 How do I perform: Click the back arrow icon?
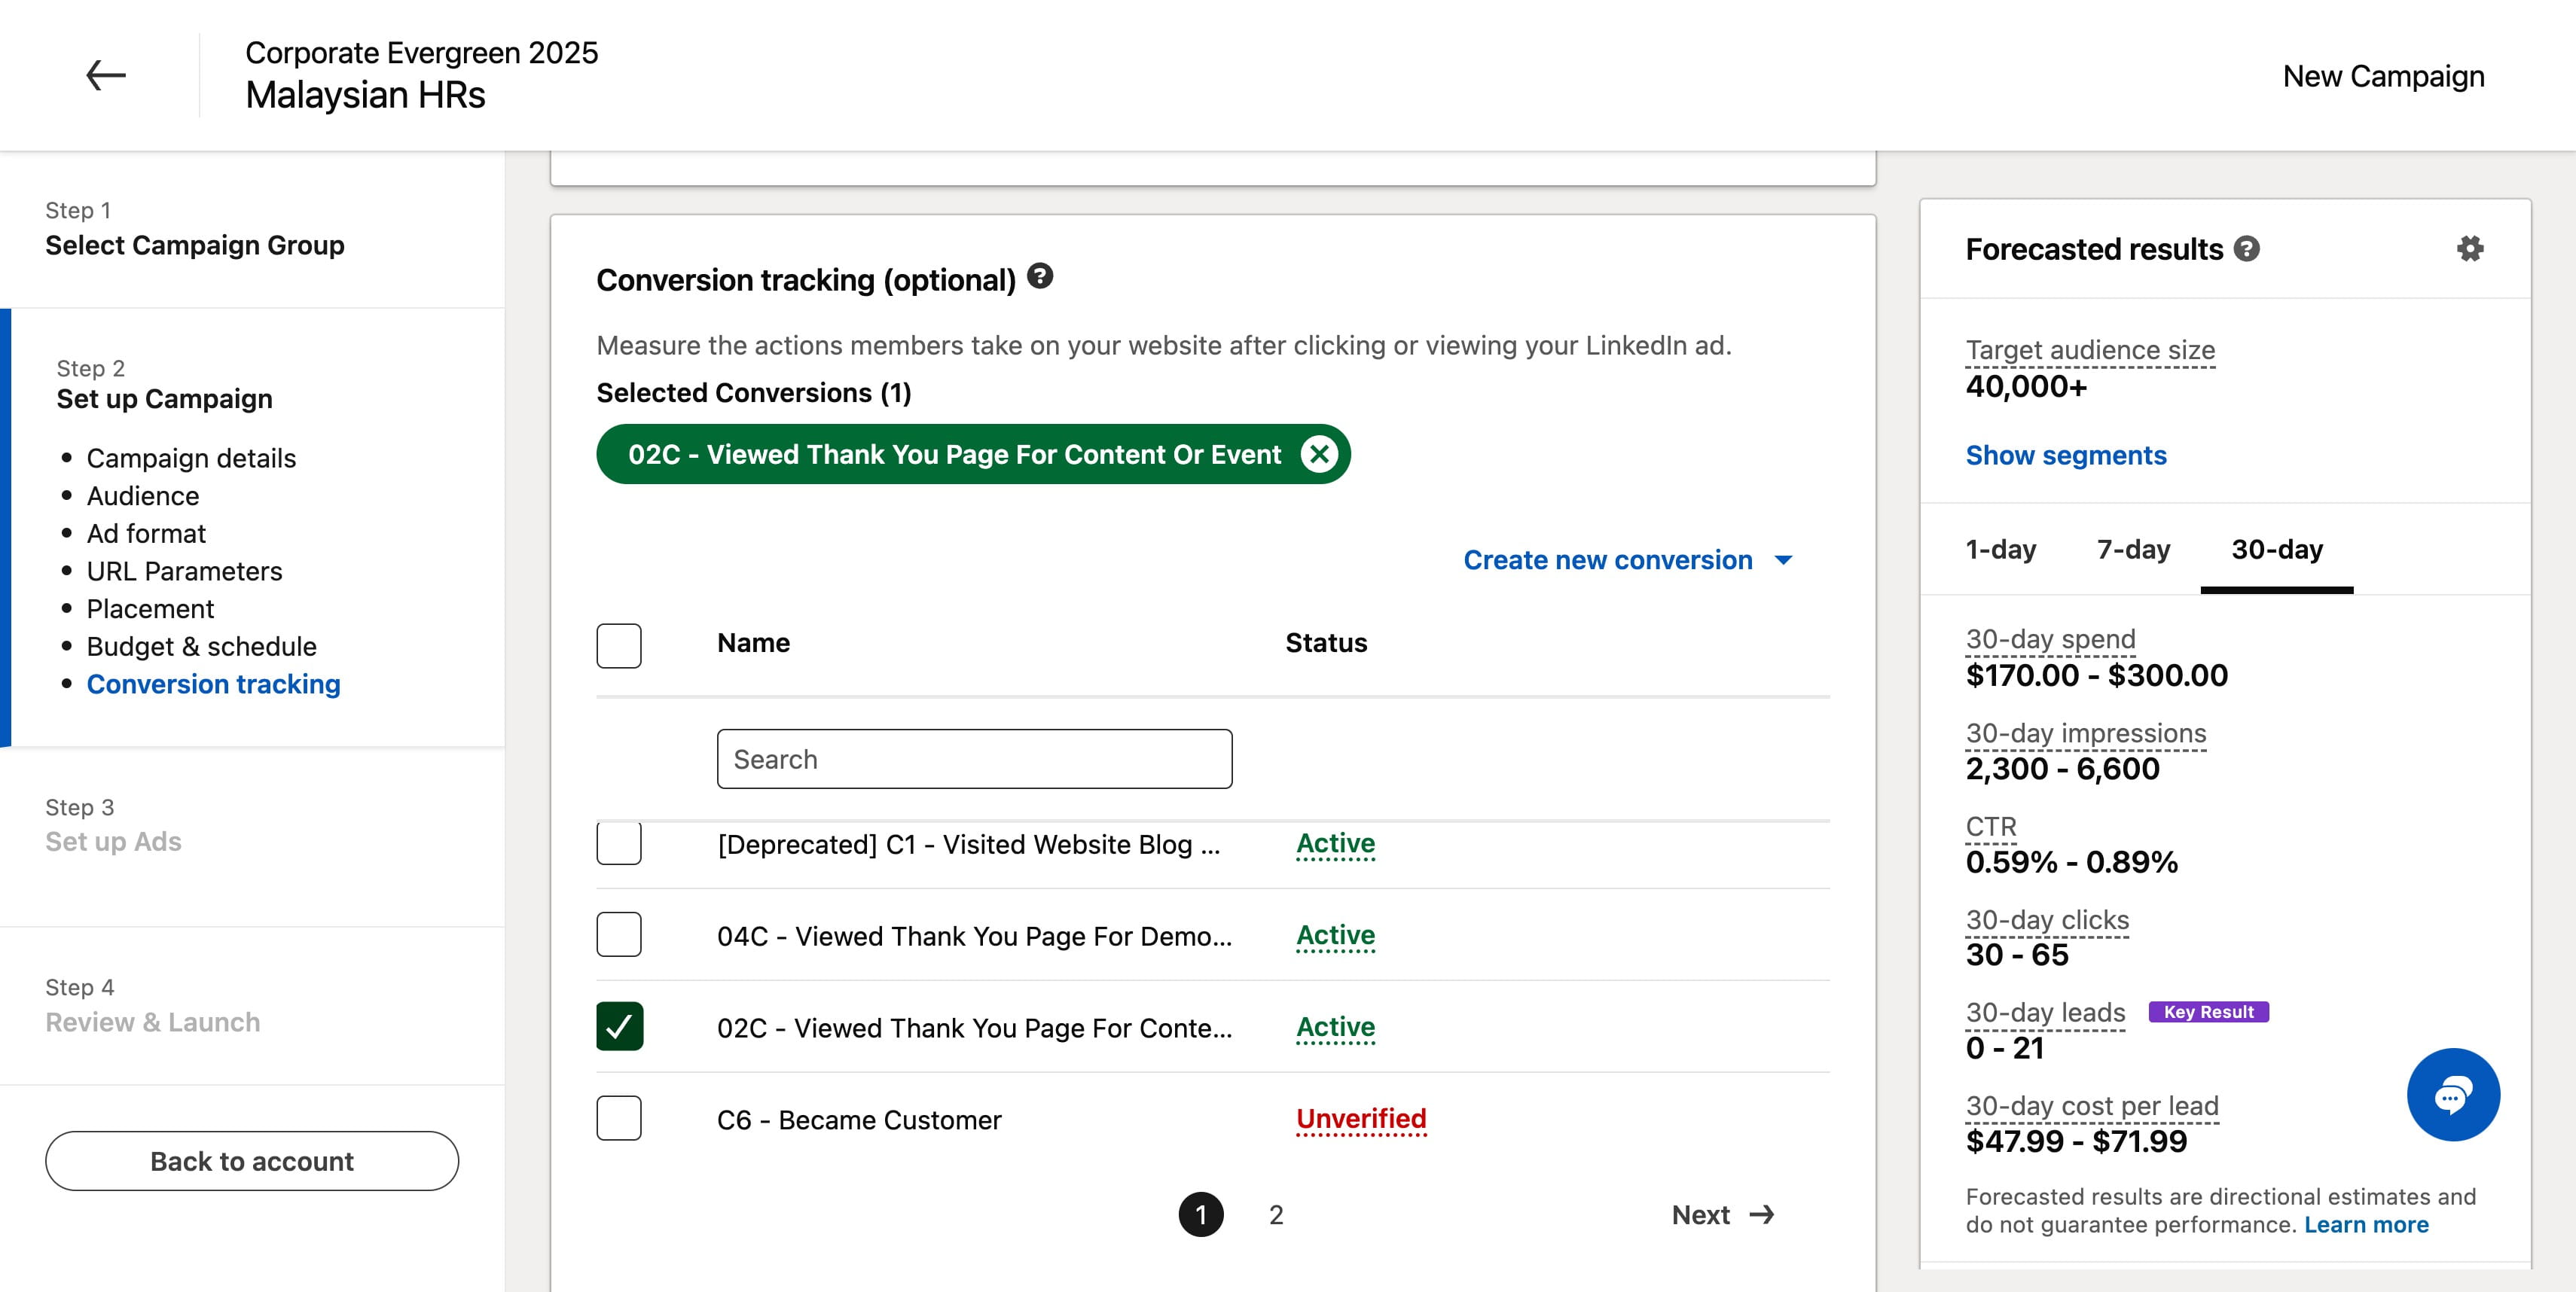pos(105,75)
